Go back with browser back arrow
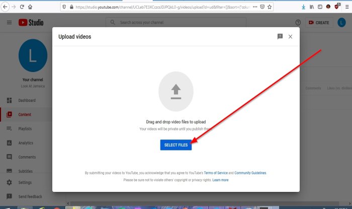 point(5,7)
